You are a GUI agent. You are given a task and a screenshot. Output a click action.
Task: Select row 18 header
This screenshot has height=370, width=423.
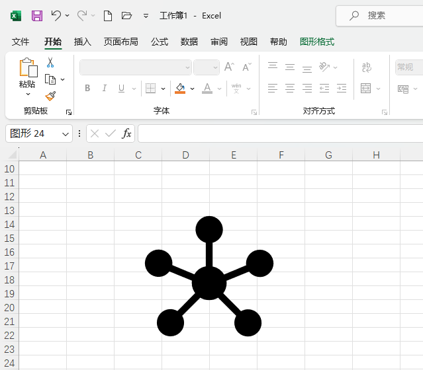pyautogui.click(x=9, y=280)
